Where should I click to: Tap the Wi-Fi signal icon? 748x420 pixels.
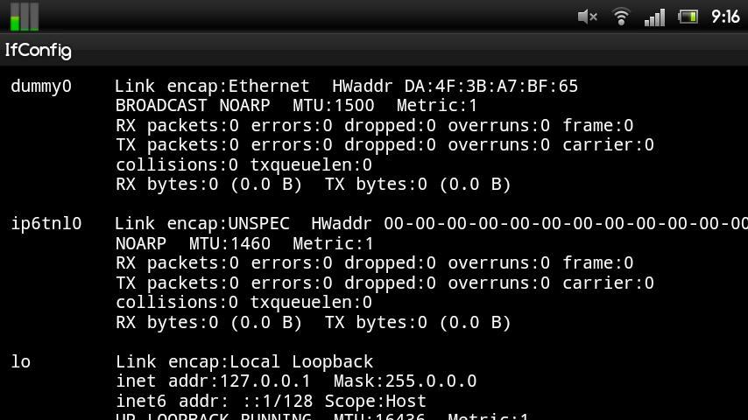[621, 17]
